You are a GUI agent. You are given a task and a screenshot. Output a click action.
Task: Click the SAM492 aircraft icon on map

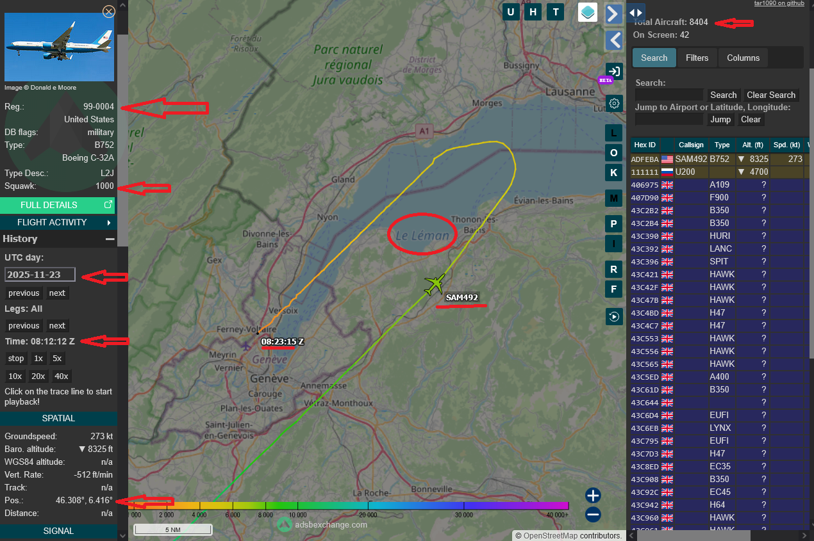tap(435, 284)
